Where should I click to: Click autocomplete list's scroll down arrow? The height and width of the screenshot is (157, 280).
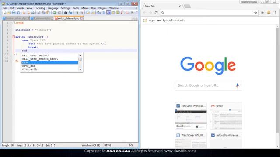click(80, 69)
